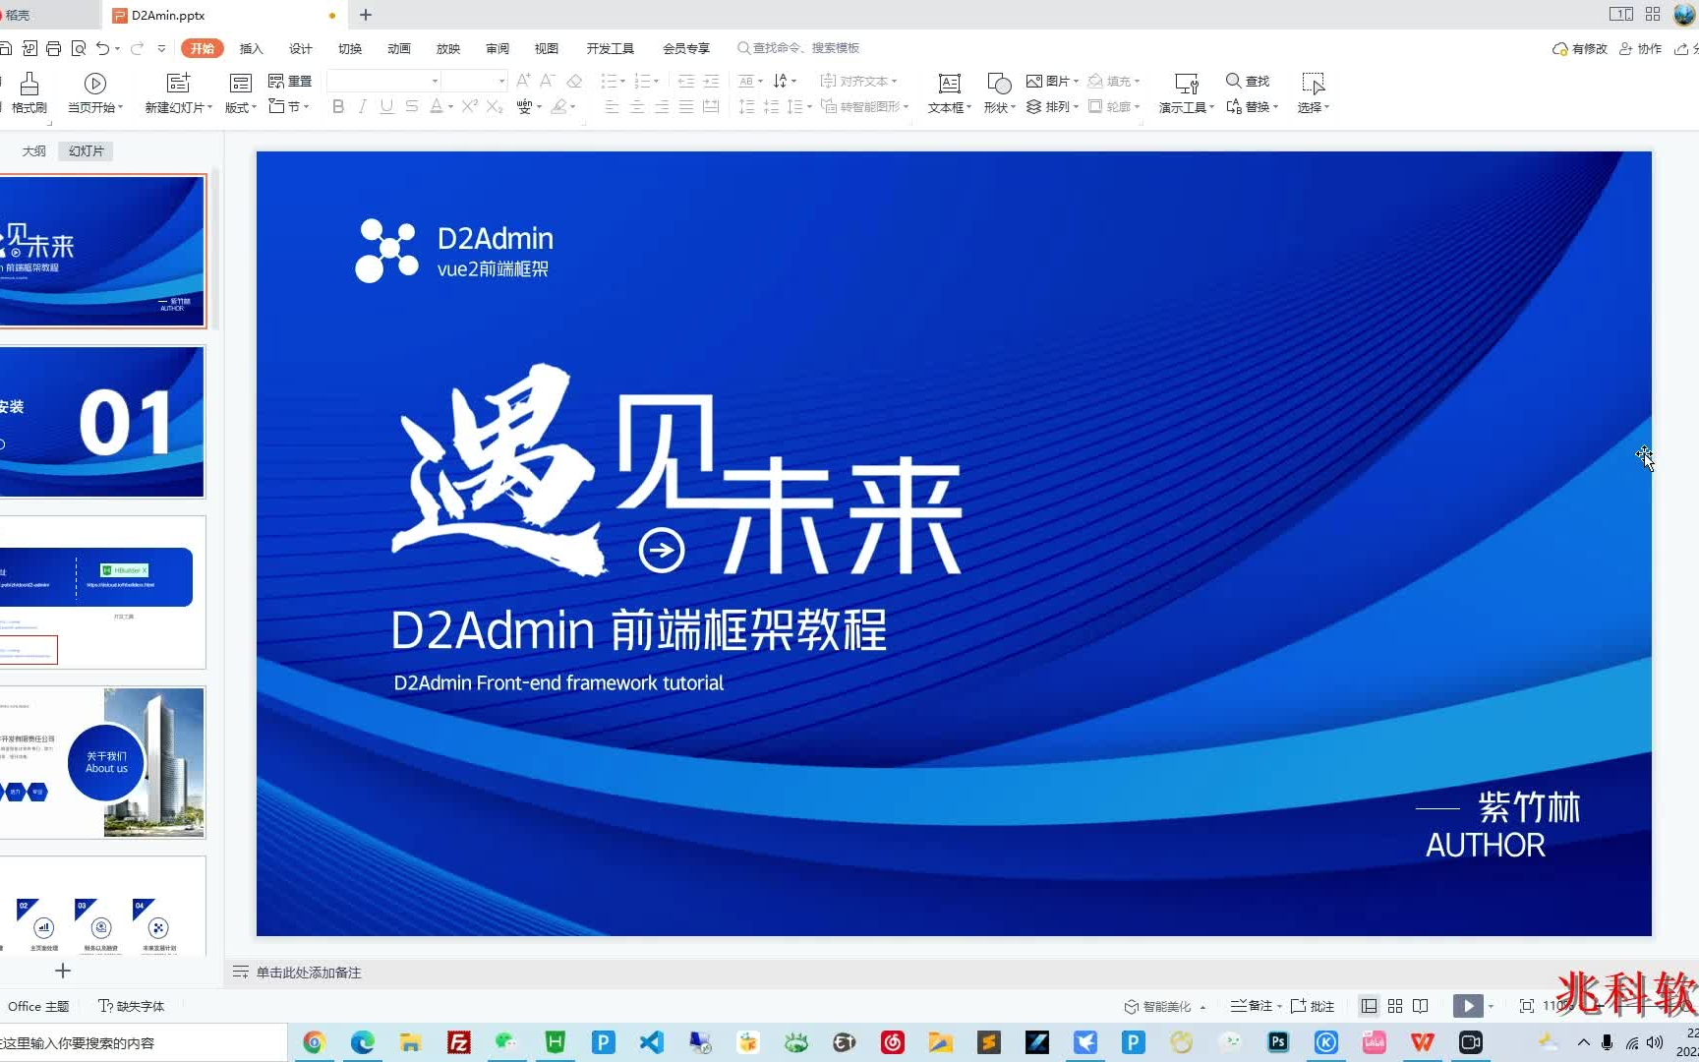This screenshot has height=1062, width=1699.
Task: Toggle Underline formatting
Action: click(387, 106)
